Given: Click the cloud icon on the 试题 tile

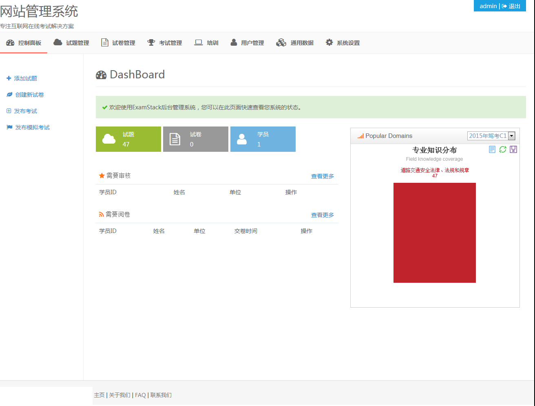Looking at the screenshot, I should (x=109, y=139).
